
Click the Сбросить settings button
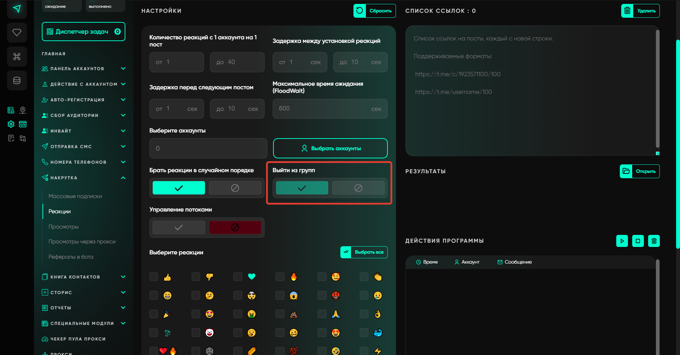[x=374, y=11]
